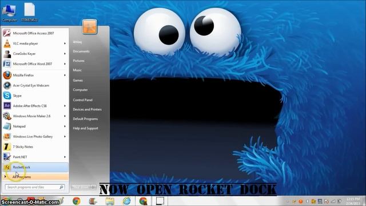This screenshot has width=366, height=206.
Task: Expand Paint.NET jump list arrow
Action: tap(65, 157)
